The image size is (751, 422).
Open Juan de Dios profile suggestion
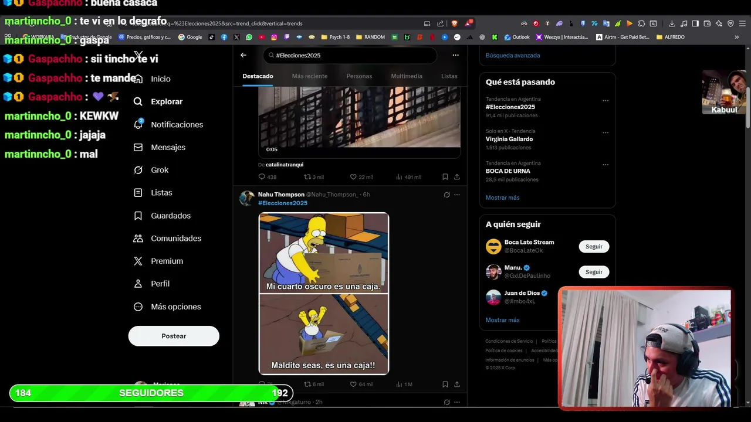[x=522, y=297]
